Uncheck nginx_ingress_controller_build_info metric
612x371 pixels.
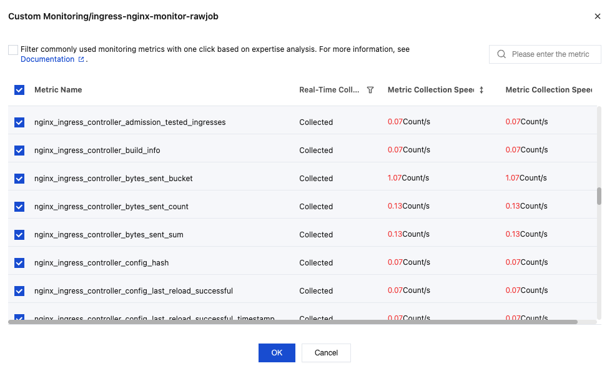19,151
